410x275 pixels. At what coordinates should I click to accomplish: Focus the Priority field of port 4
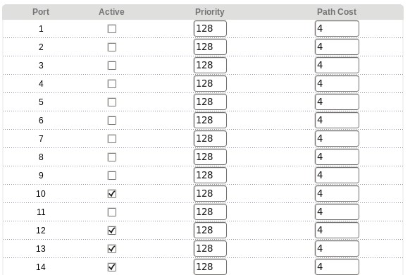[x=210, y=83]
